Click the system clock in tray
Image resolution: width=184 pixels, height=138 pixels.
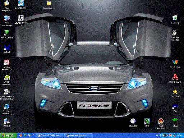click(179, 135)
